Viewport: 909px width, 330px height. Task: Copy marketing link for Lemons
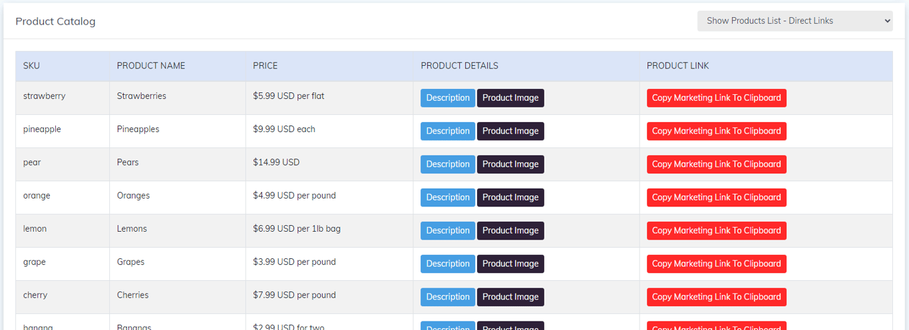coord(717,231)
